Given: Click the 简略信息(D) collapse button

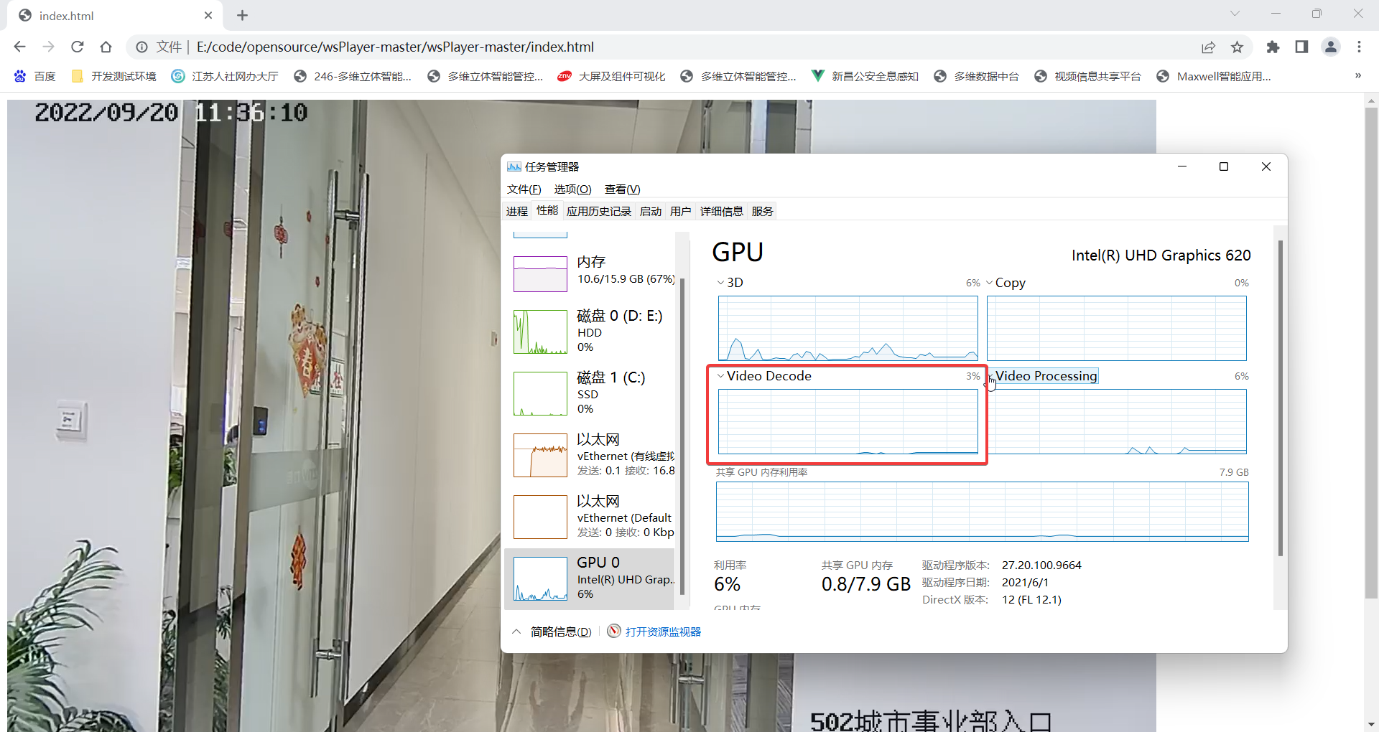Looking at the screenshot, I should pos(552,631).
